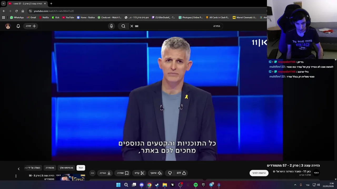Open Epic Games Launcher from taskbar
Image resolution: width=337 pixels, height=189 pixels.
coord(203,185)
